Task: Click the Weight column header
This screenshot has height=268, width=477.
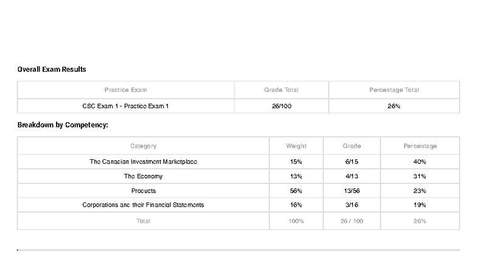Action: pyautogui.click(x=296, y=146)
